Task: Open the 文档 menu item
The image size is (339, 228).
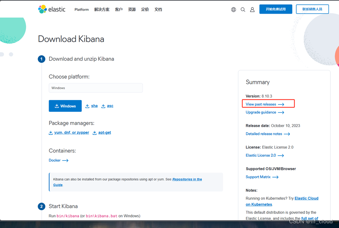Action: 158,9
